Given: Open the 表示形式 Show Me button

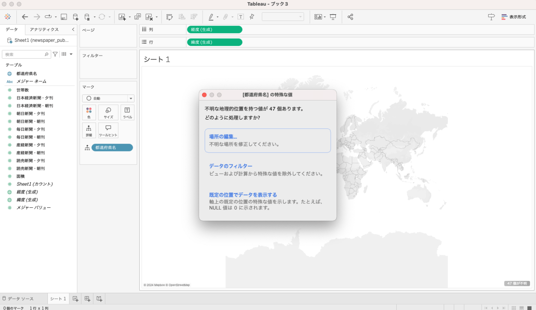Looking at the screenshot, I should (513, 17).
